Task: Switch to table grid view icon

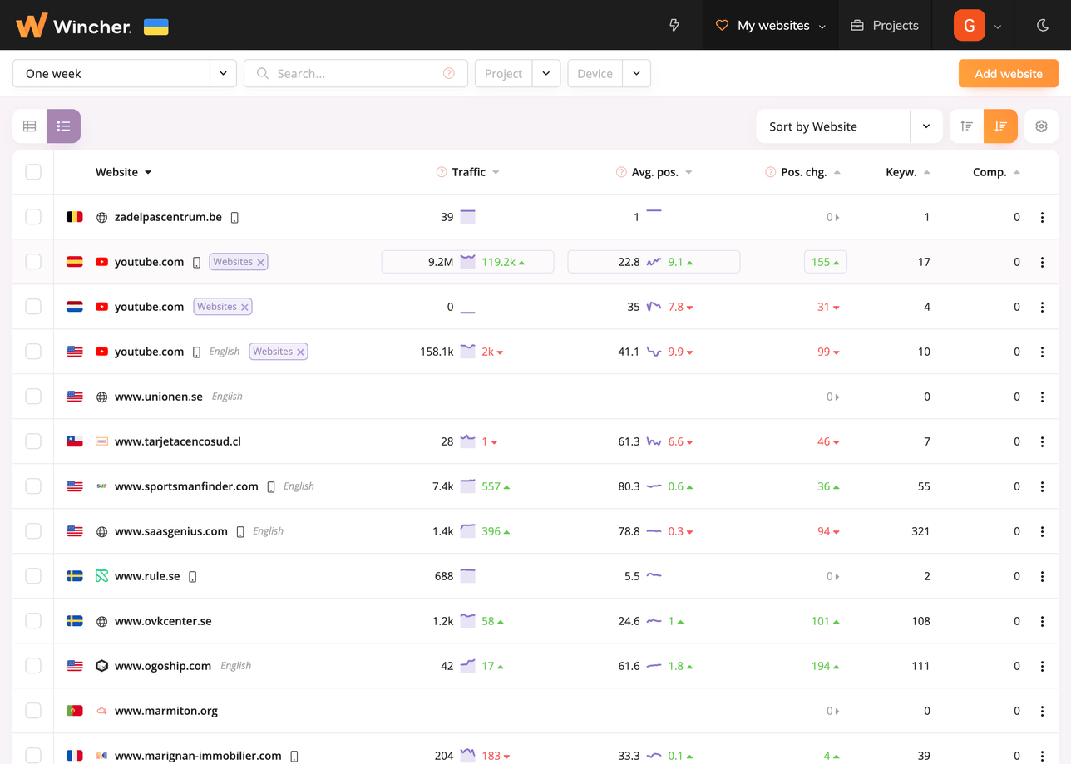Action: pyautogui.click(x=30, y=126)
